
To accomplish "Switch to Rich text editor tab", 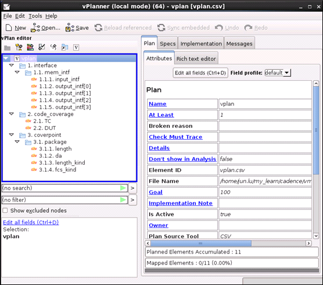I will click(196, 59).
